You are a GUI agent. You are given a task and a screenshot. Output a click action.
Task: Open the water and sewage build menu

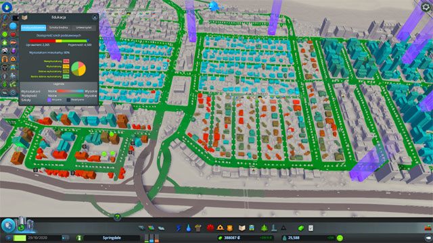pyautogui.click(x=188, y=228)
